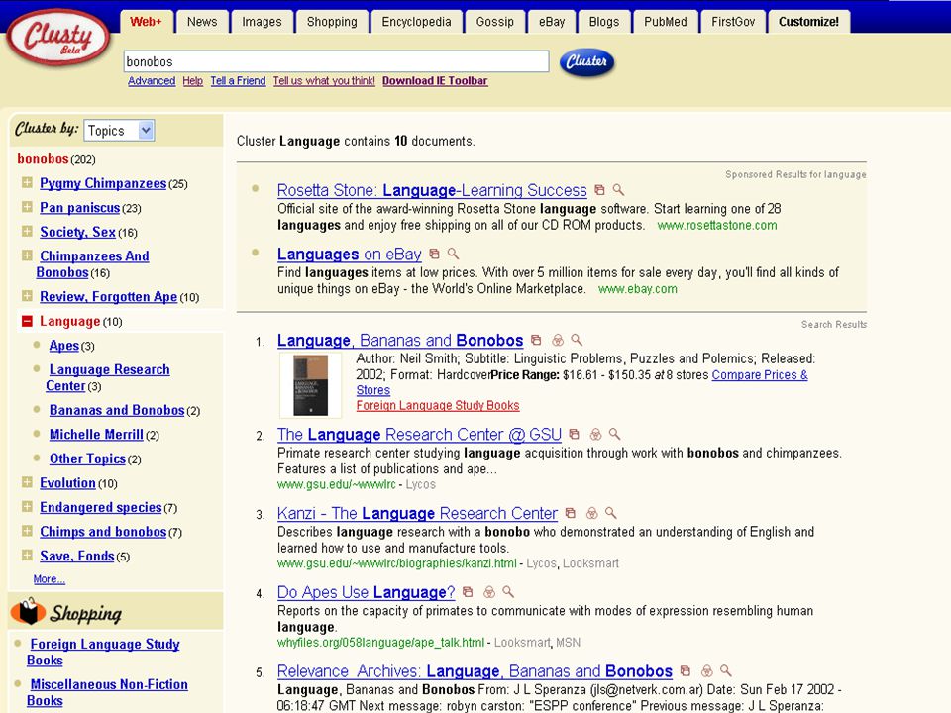
Task: Switch to the Blogs tab
Action: coord(604,22)
